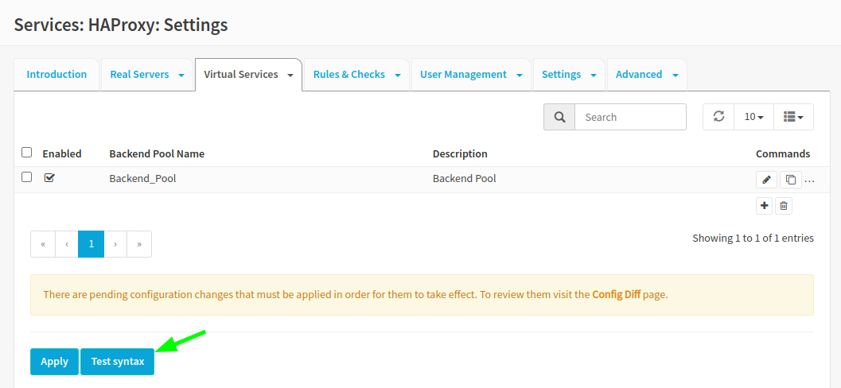Delete selected entries with trash icon
This screenshot has width=841, height=388.
pos(784,206)
